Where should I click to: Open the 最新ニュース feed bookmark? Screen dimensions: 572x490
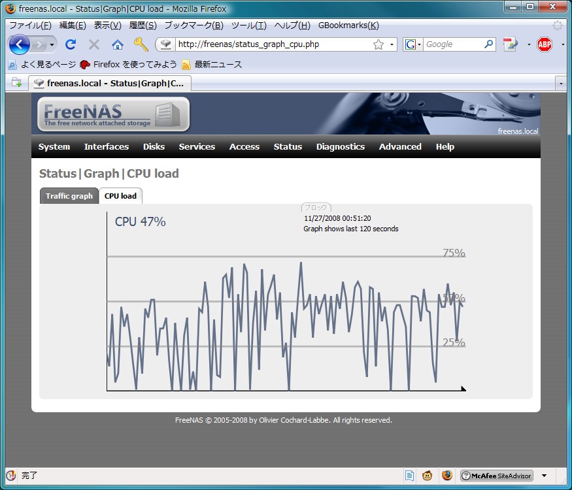point(212,65)
